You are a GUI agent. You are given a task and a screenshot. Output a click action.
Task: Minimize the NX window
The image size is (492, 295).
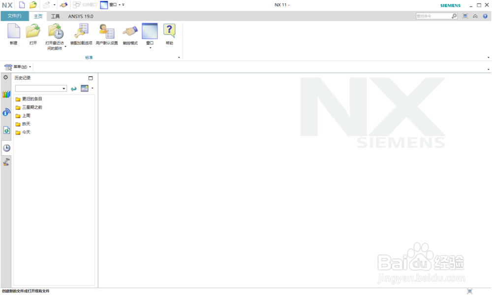coord(471,5)
